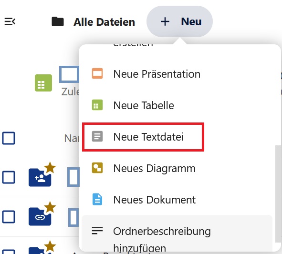Click the gray text file icon
The width and height of the screenshot is (282, 254).
[97, 136]
